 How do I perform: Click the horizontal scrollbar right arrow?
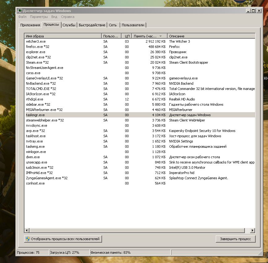[x=253, y=230]
